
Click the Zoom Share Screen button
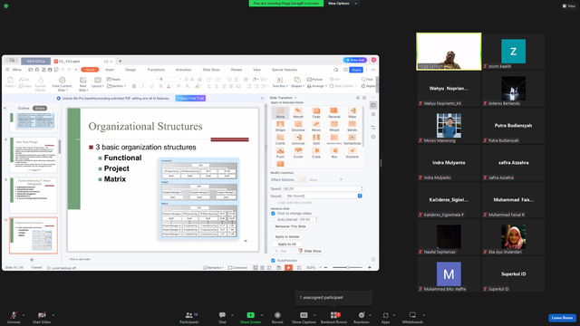250,317
